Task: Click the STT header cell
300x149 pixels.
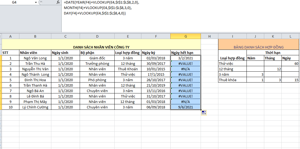Action: 10,53
